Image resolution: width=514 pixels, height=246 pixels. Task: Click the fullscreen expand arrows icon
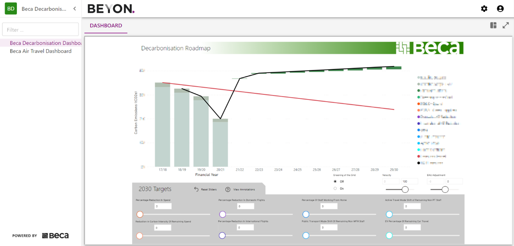click(x=506, y=25)
